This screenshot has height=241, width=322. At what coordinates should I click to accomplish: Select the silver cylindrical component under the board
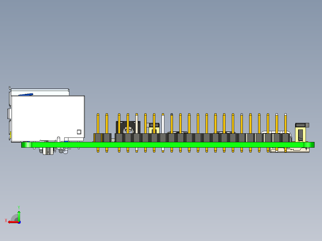pyautogui.click(x=48, y=151)
